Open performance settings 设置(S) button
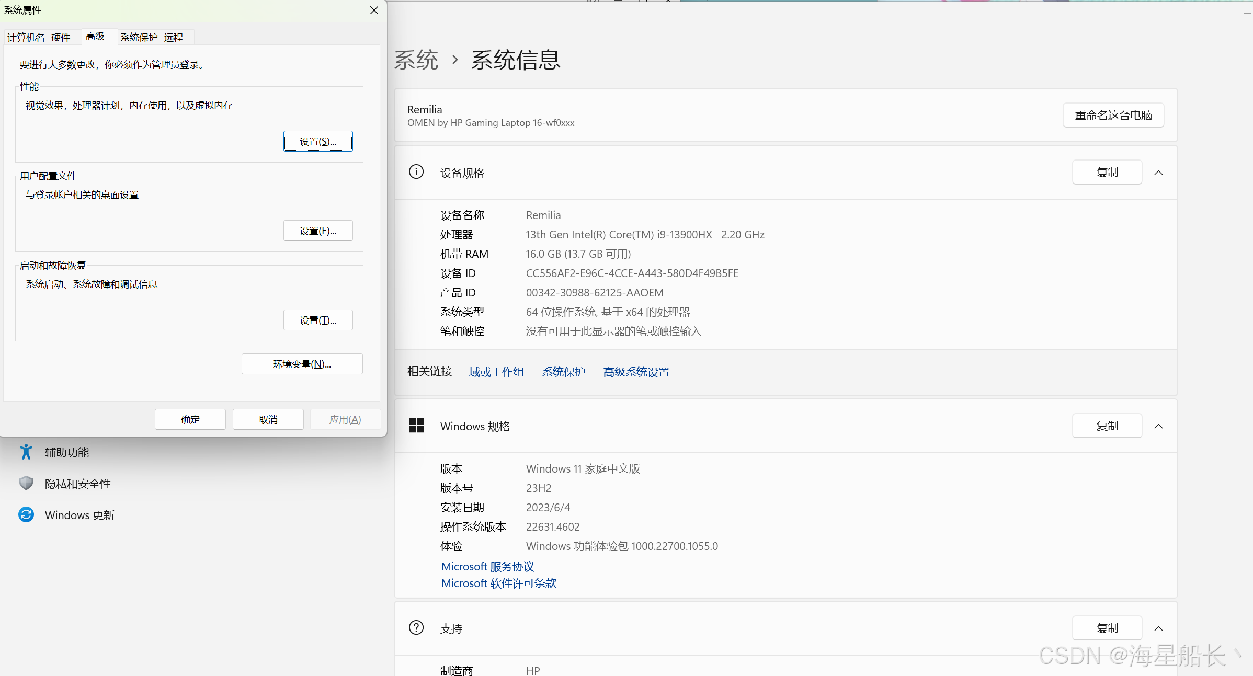Screen dimensions: 1253x676 (x=318, y=141)
